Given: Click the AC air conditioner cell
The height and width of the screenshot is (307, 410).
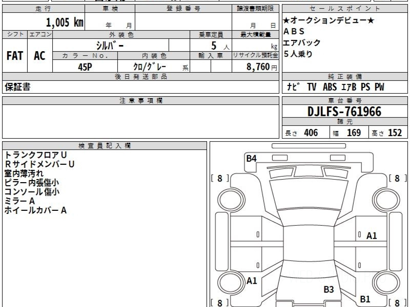Looking at the screenshot, I should pyautogui.click(x=40, y=56).
